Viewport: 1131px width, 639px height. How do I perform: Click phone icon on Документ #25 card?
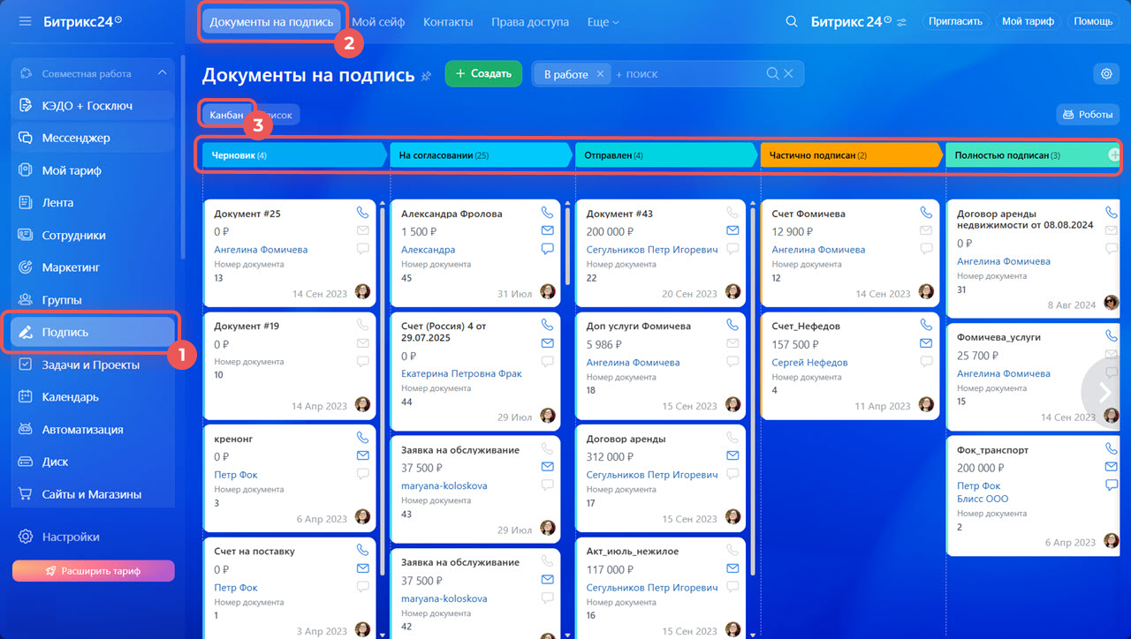pos(362,213)
